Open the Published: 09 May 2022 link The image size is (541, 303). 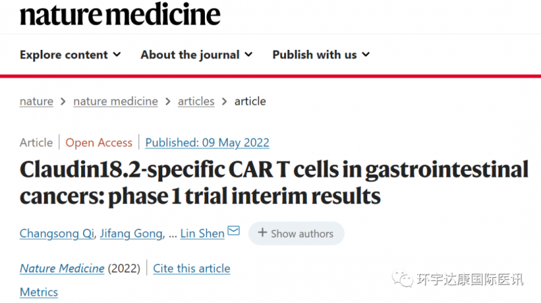[x=207, y=142]
